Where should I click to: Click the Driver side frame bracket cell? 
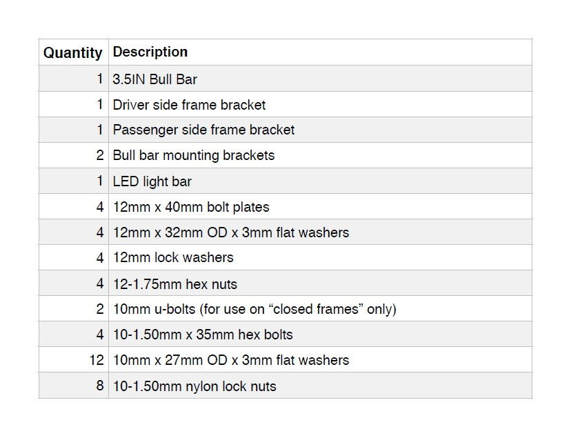[189, 105]
